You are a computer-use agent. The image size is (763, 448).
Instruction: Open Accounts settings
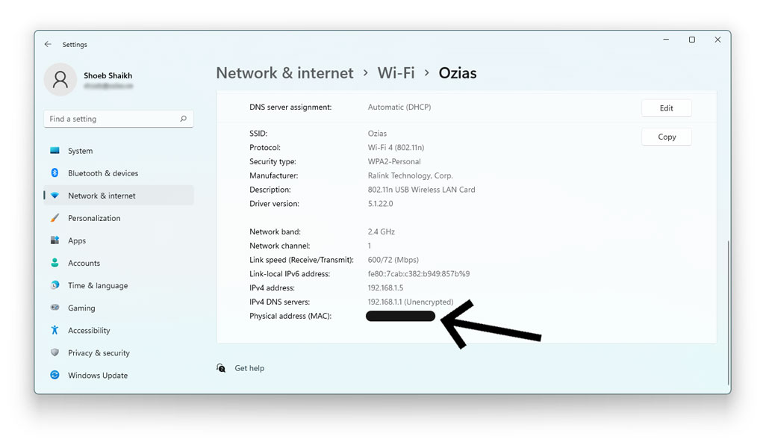click(84, 263)
